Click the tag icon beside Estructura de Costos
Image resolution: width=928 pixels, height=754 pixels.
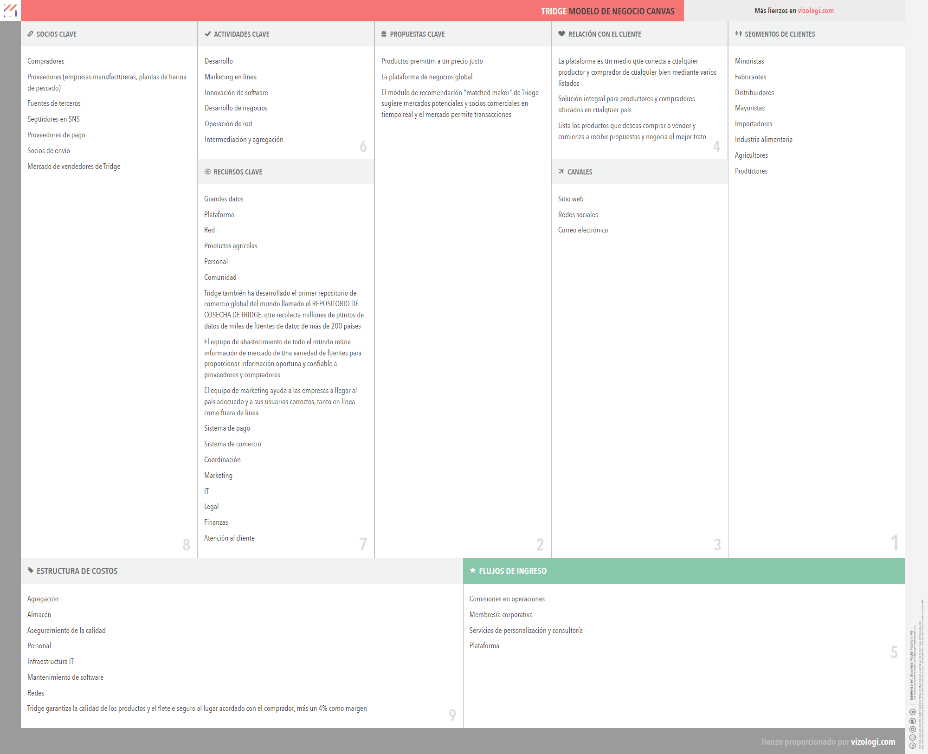coord(31,571)
